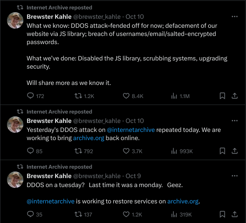Image resolution: width=246 pixels, height=223 pixels.
Task: Reply to the post with 85 replies
Action: point(30,151)
